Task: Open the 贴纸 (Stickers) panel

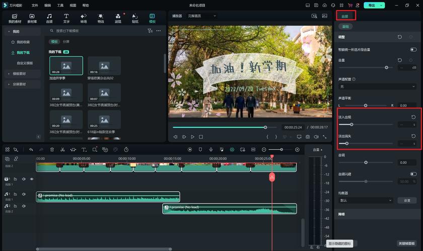Action: click(135, 19)
